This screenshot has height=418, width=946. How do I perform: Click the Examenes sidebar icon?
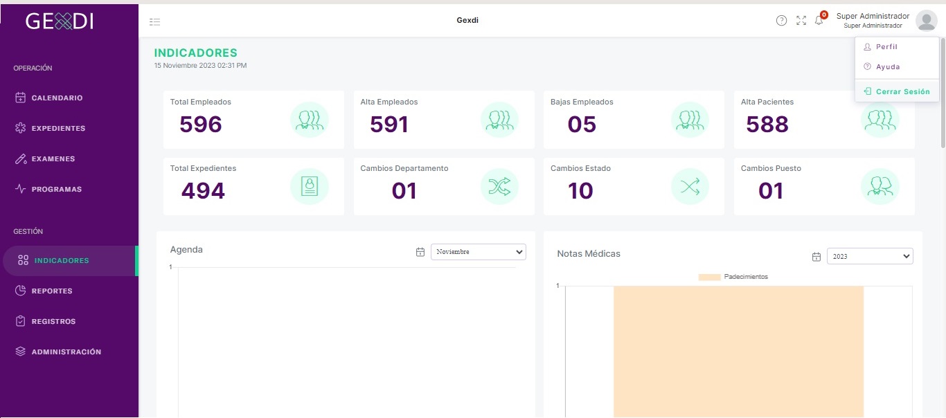click(x=21, y=158)
